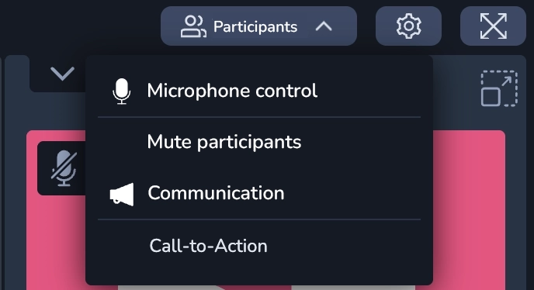Image resolution: width=534 pixels, height=290 pixels.
Task: Collapse the Participants menu with the up chevron
Action: [x=324, y=26]
